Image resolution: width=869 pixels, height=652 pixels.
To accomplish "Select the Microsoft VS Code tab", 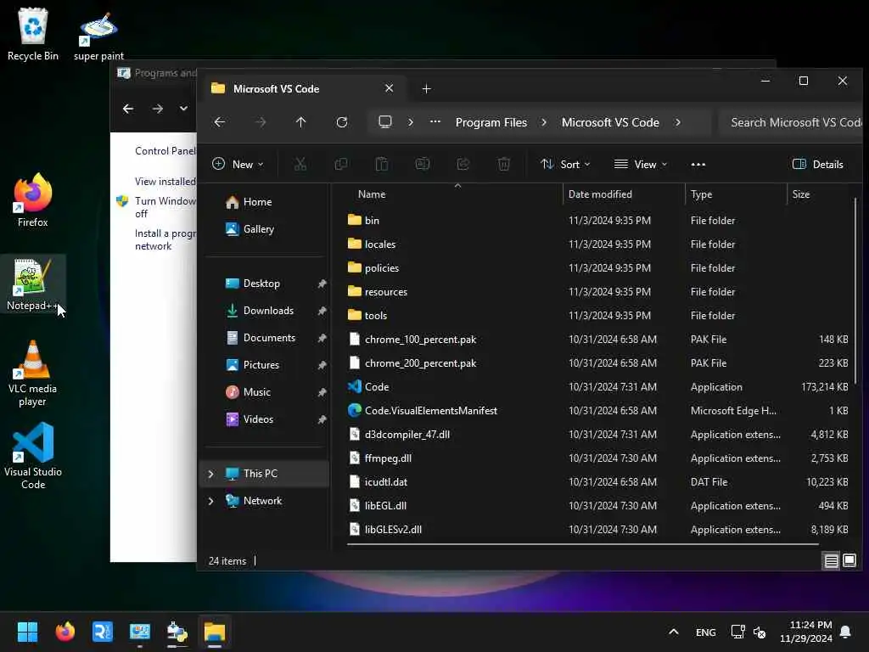I will coord(302,88).
